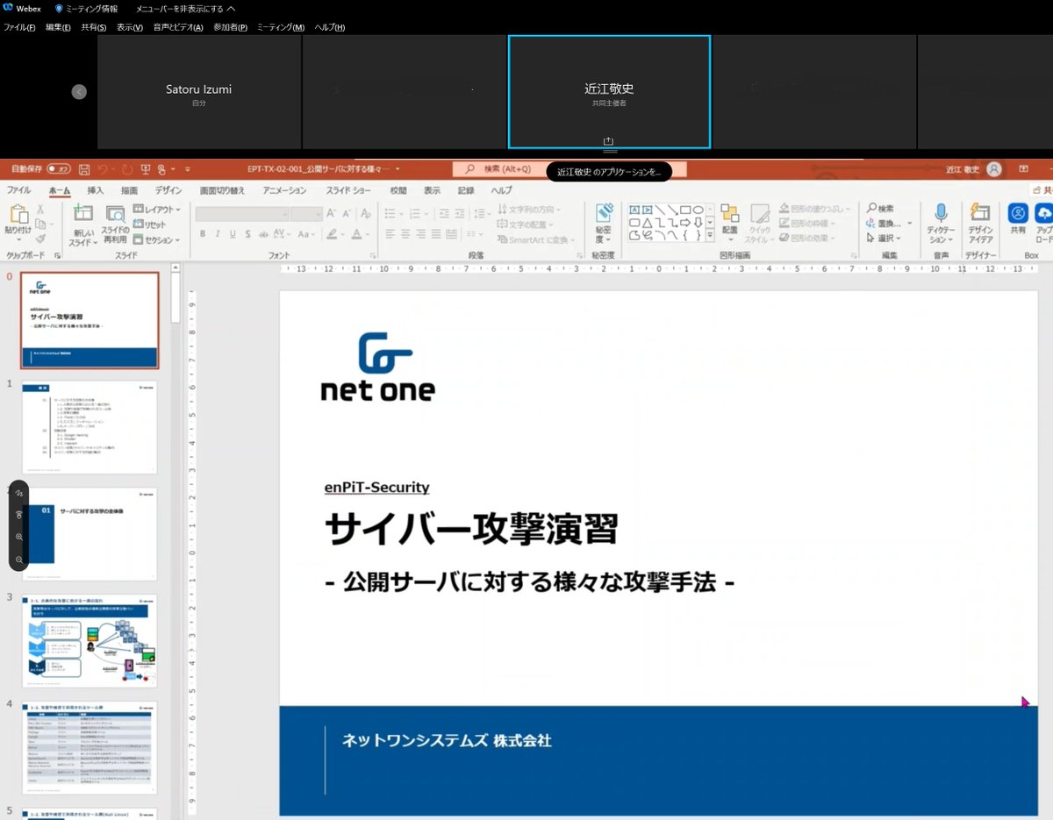The image size is (1053, 820).
Task: Open Webex 共有(S) menu
Action: (x=94, y=27)
